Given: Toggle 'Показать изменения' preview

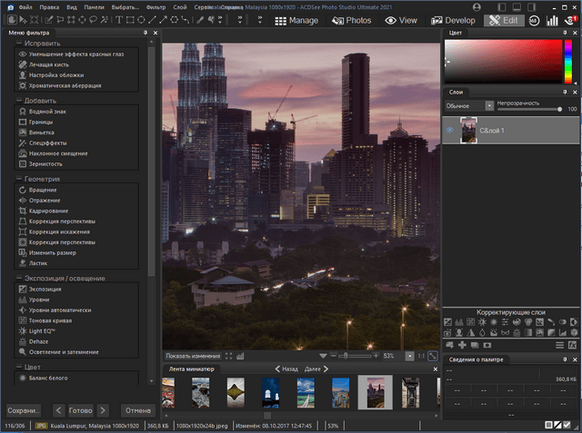Looking at the screenshot, I should click(x=192, y=356).
